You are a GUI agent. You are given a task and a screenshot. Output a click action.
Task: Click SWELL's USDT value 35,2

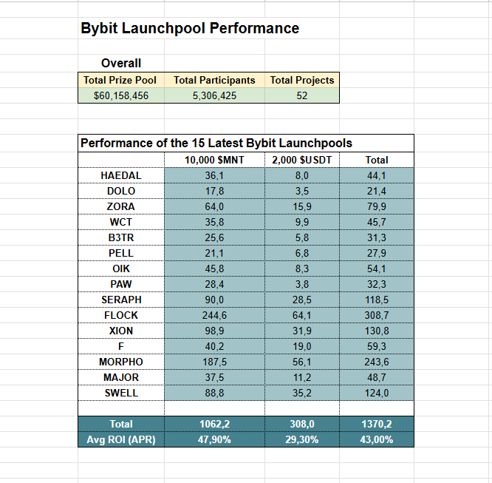click(x=302, y=393)
